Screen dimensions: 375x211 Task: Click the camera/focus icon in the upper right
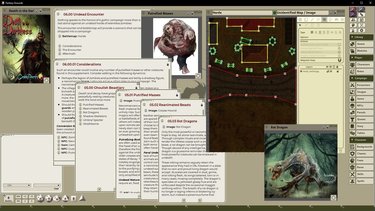[x=362, y=25]
